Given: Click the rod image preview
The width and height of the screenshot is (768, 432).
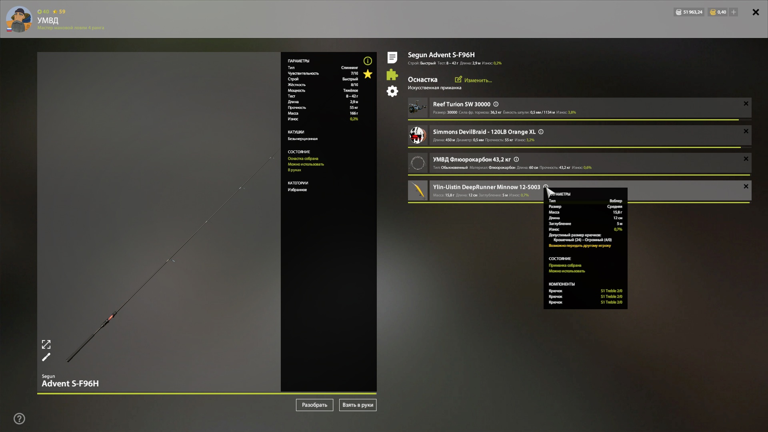Looking at the screenshot, I should 159,222.
